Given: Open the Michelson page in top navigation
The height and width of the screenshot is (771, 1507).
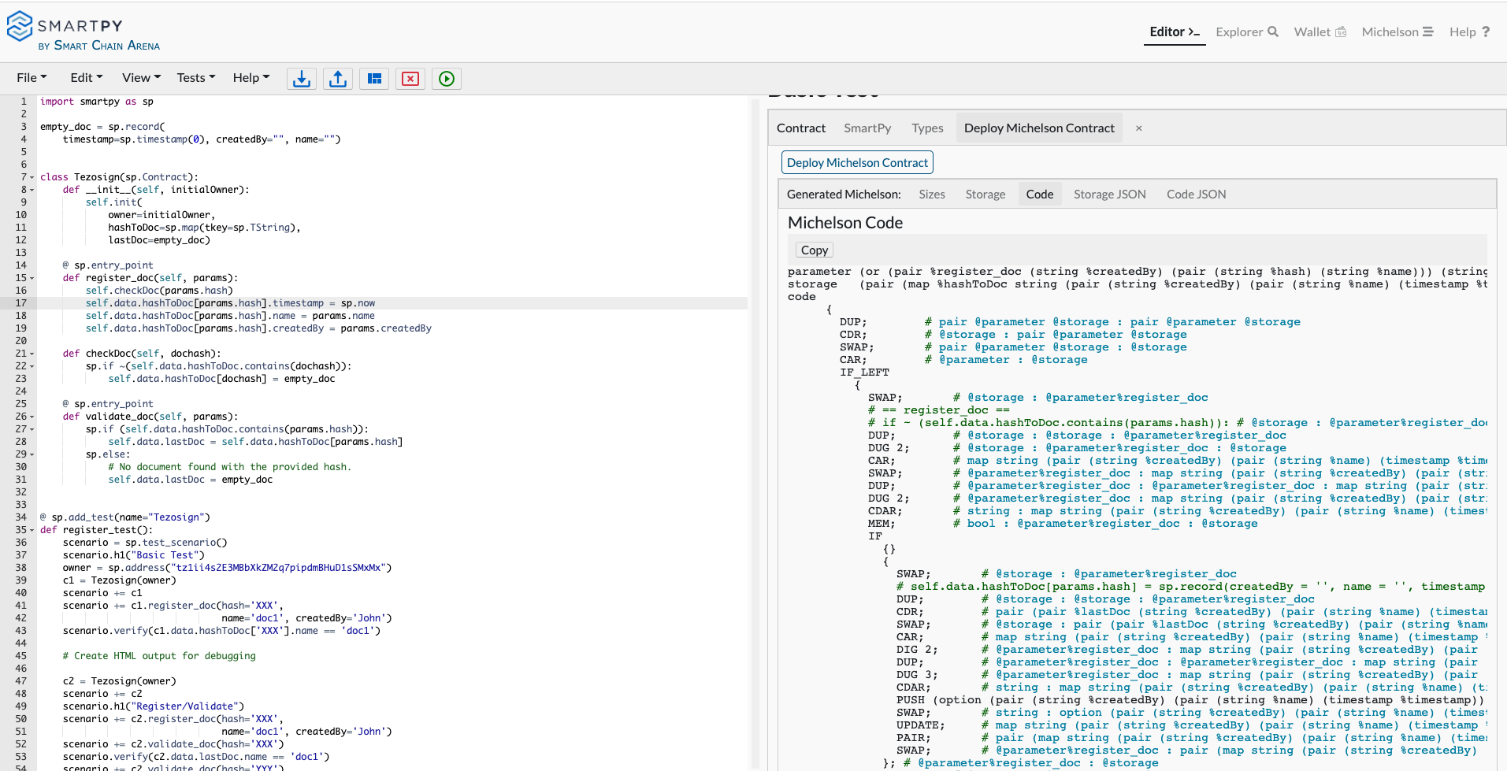Looking at the screenshot, I should pos(1398,32).
